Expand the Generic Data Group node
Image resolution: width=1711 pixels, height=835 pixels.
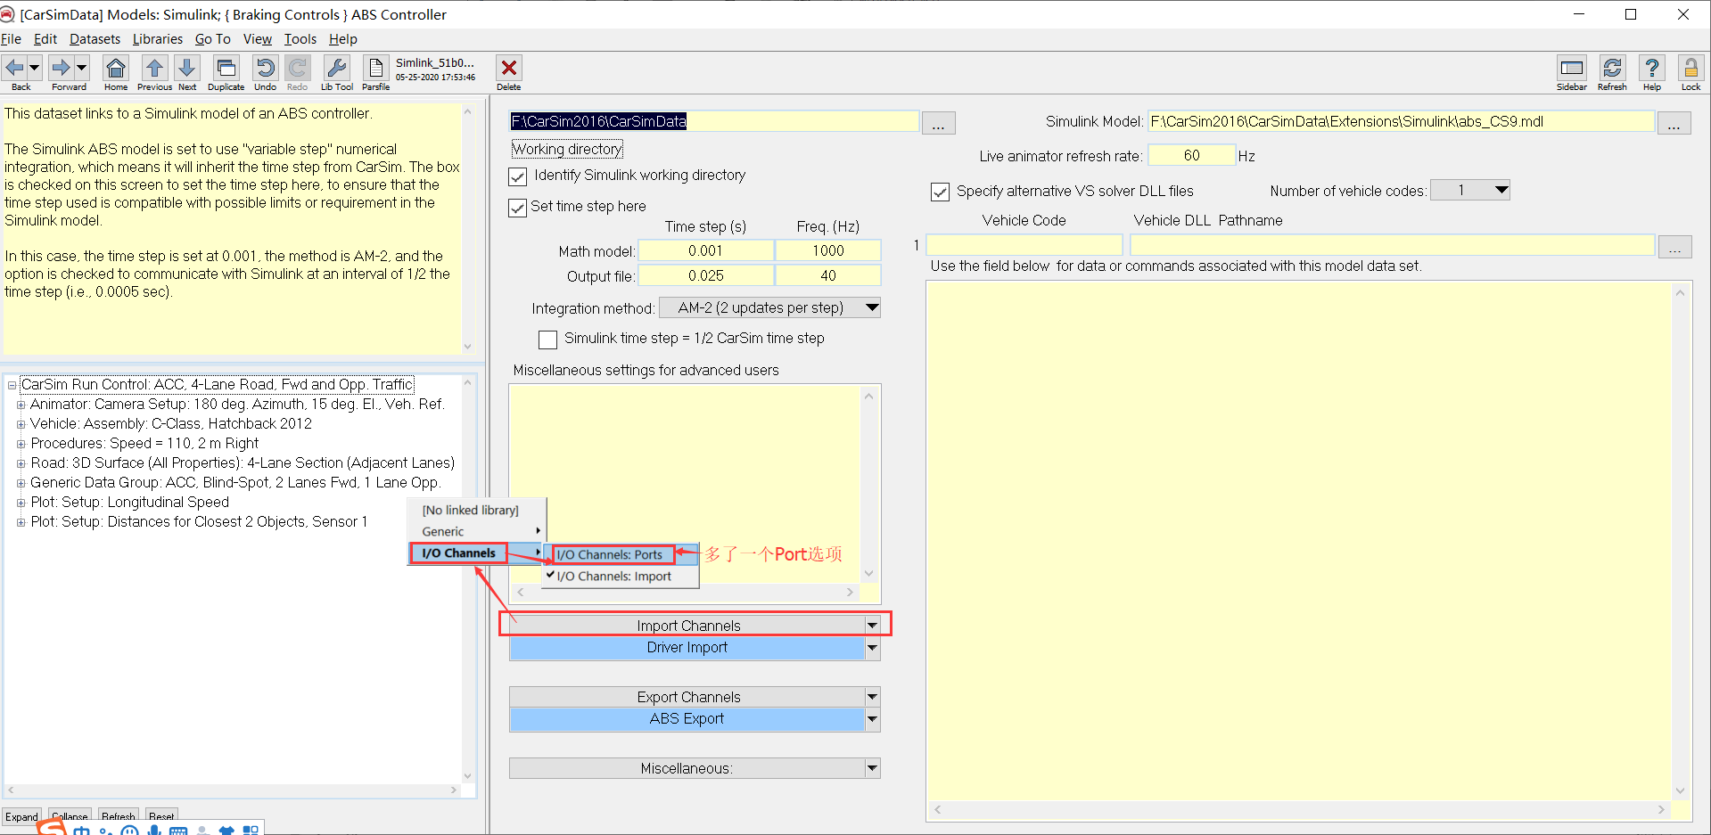21,483
